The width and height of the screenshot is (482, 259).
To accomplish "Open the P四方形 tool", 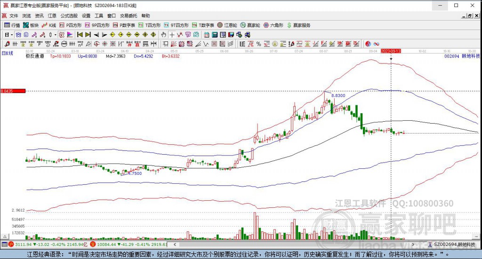I will pos(71,25).
